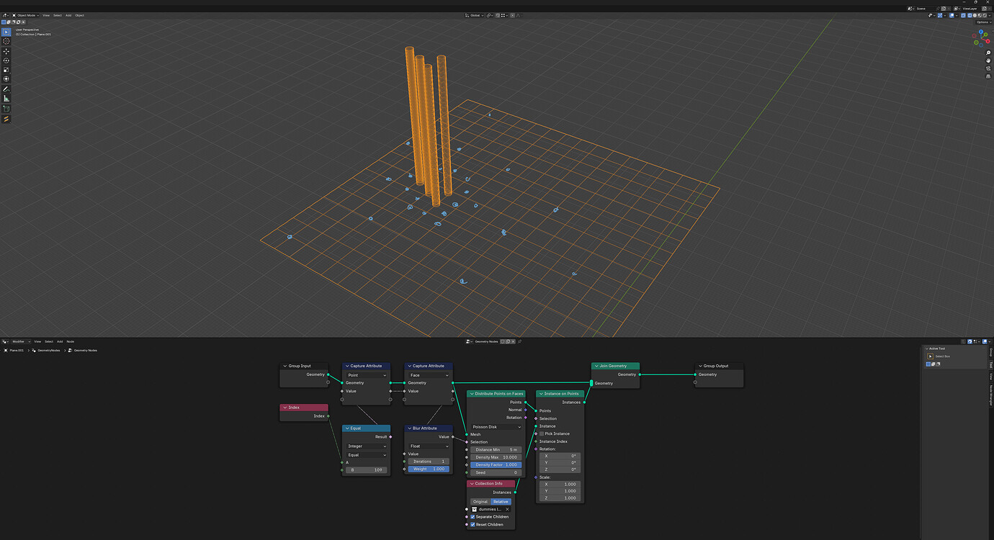This screenshot has height=540, width=994.
Task: Open the node editor Node menu
Action: click(x=71, y=341)
